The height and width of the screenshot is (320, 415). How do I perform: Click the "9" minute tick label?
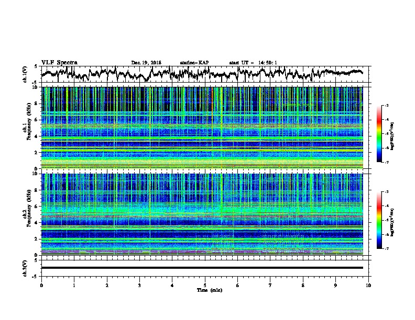click(x=335, y=285)
